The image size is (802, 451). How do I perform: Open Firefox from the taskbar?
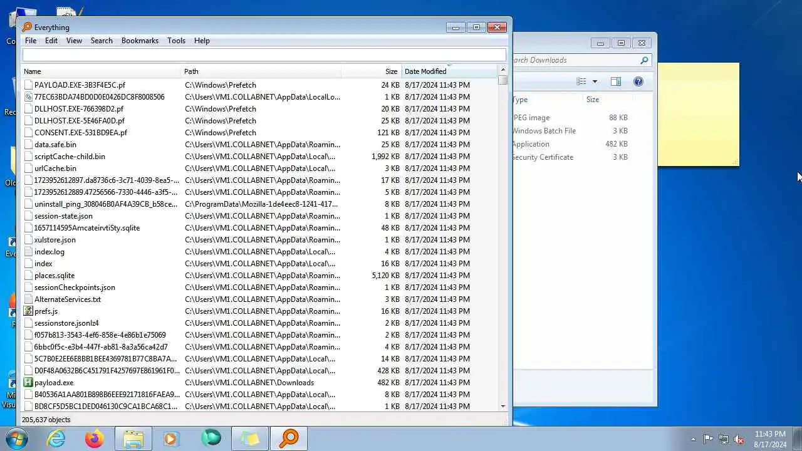95,439
